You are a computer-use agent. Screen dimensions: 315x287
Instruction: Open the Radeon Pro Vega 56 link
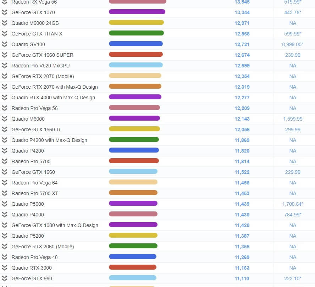coord(34,108)
